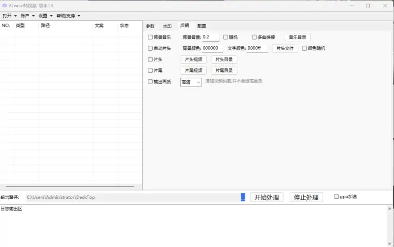The image size is (394, 247).
Task: Switch to the 水印 tab
Action: (167, 26)
